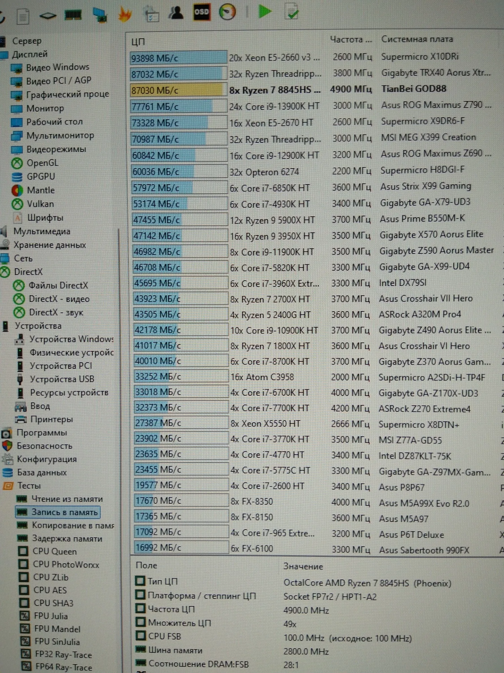
Task: Click the network card toolbar icon
Action: (99, 15)
